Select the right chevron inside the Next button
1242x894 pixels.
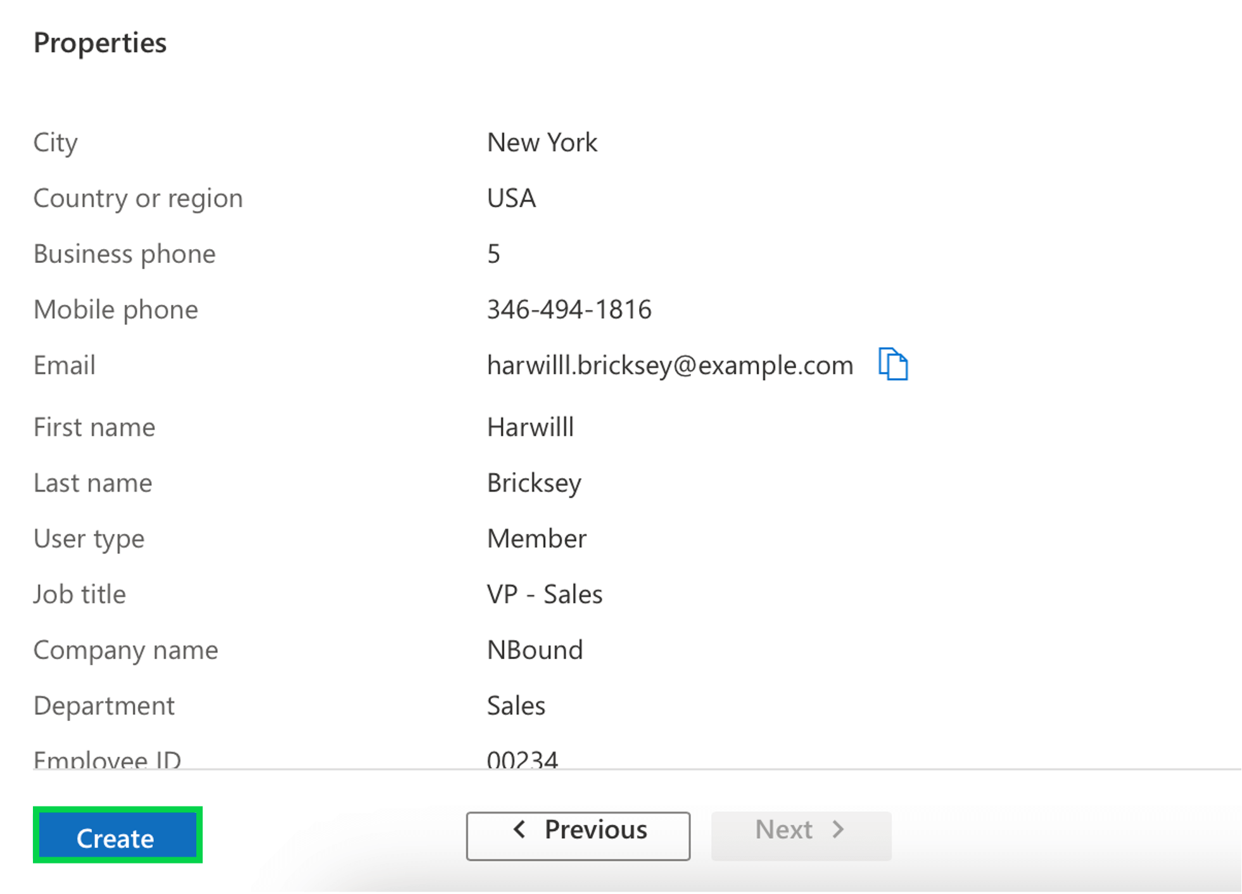tap(839, 829)
